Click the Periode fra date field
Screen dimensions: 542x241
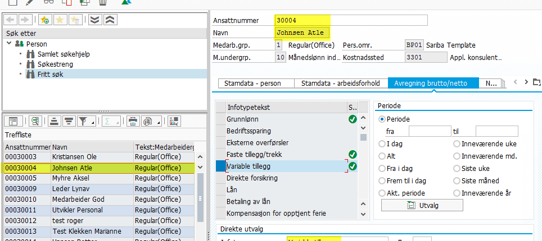click(x=430, y=131)
